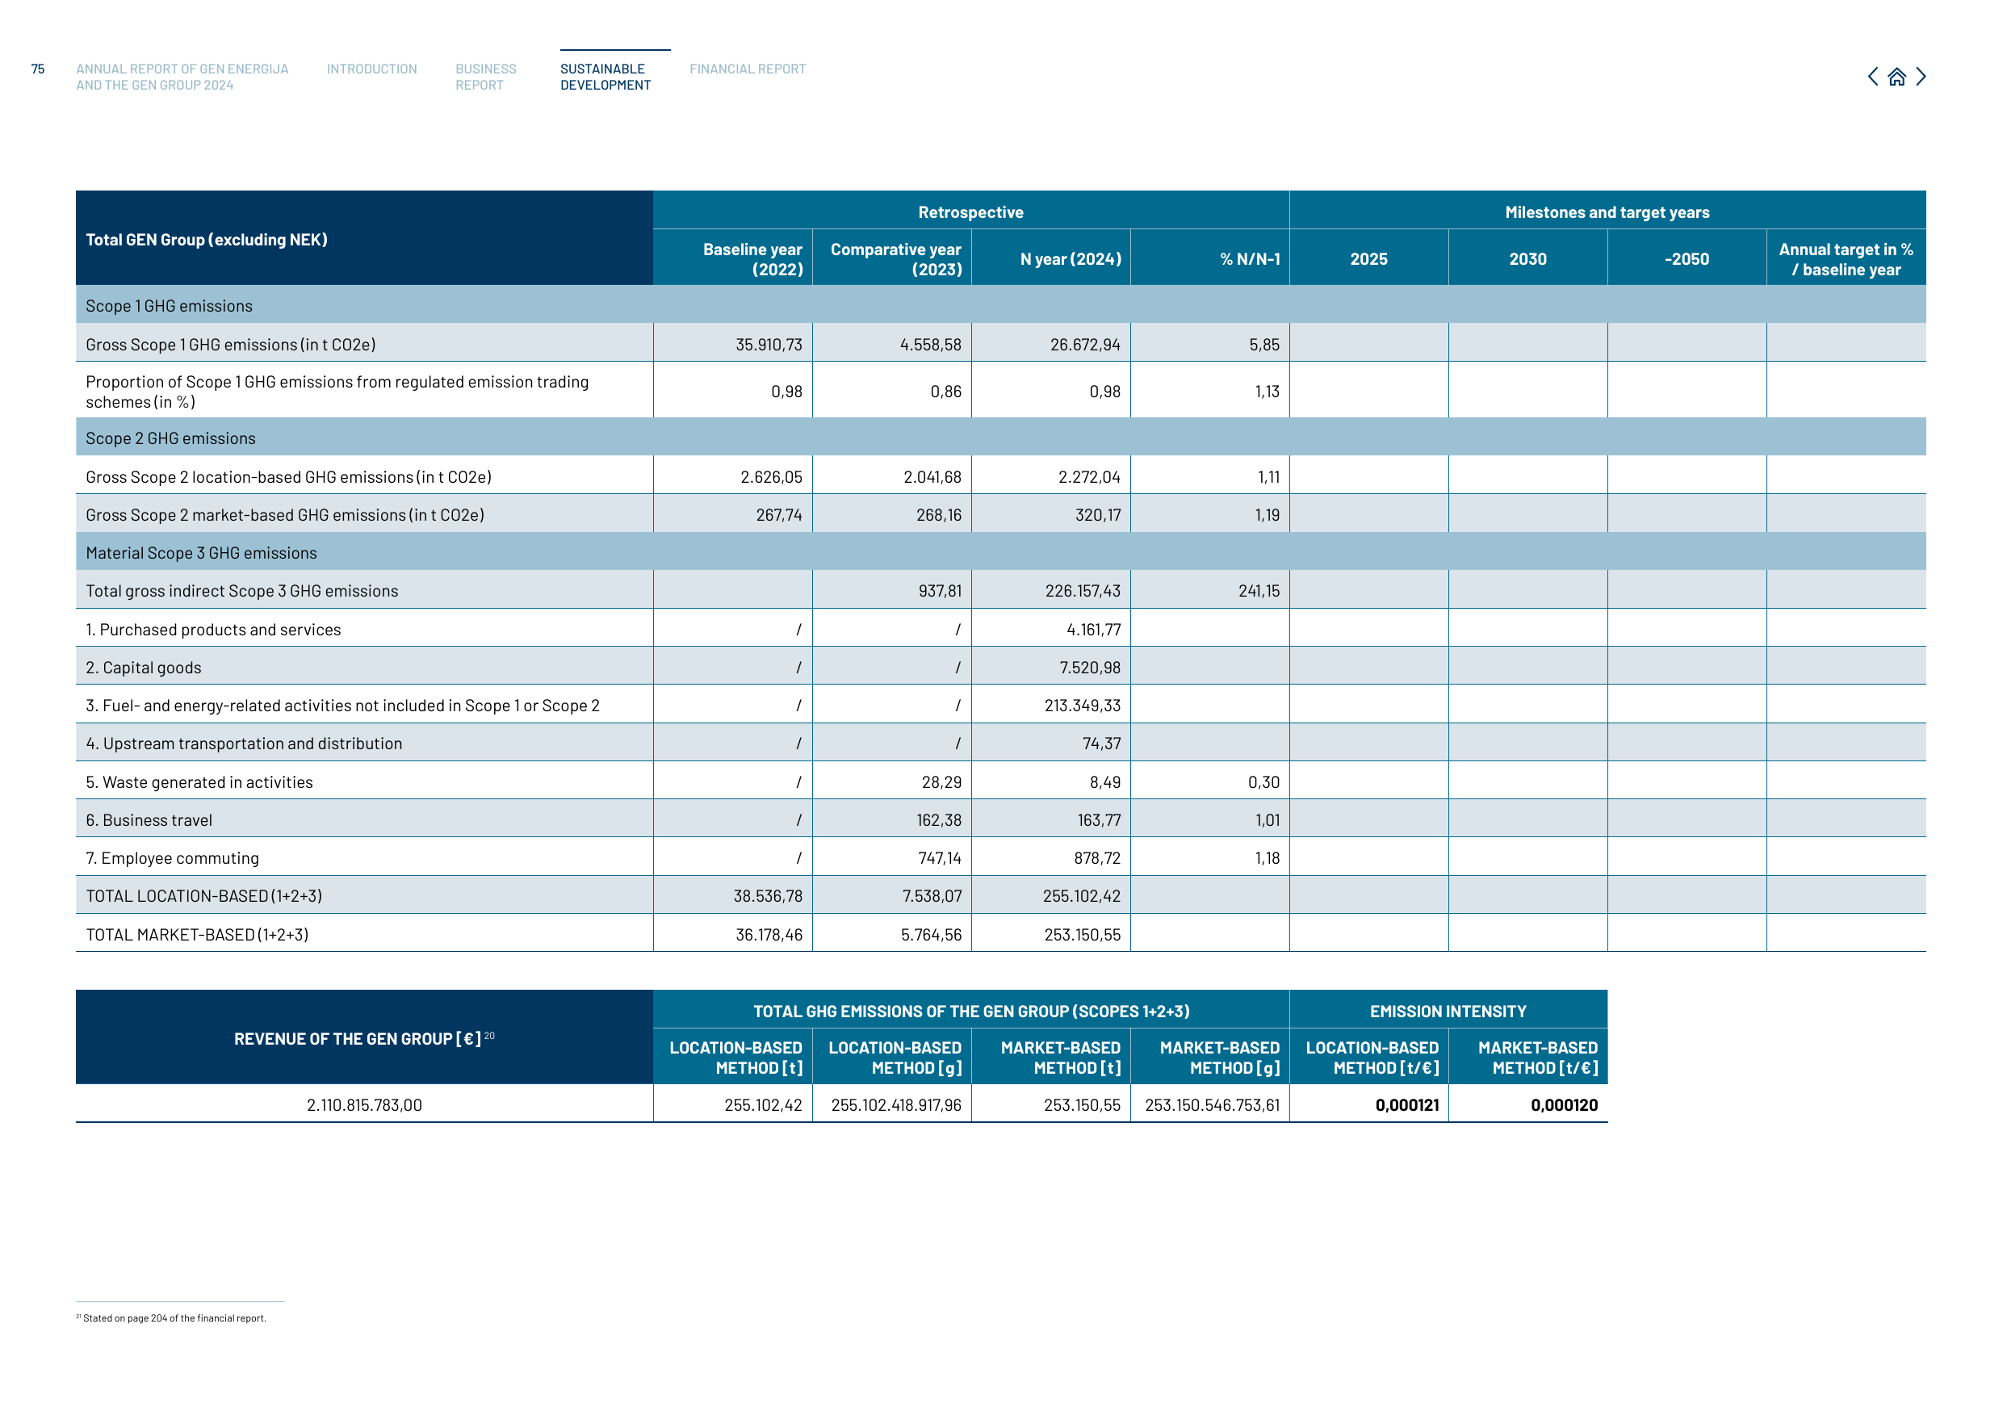Select the Sustainable Development tab

pyautogui.click(x=606, y=77)
